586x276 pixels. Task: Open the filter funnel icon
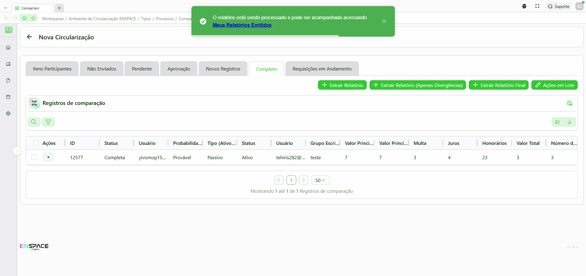pyautogui.click(x=48, y=122)
